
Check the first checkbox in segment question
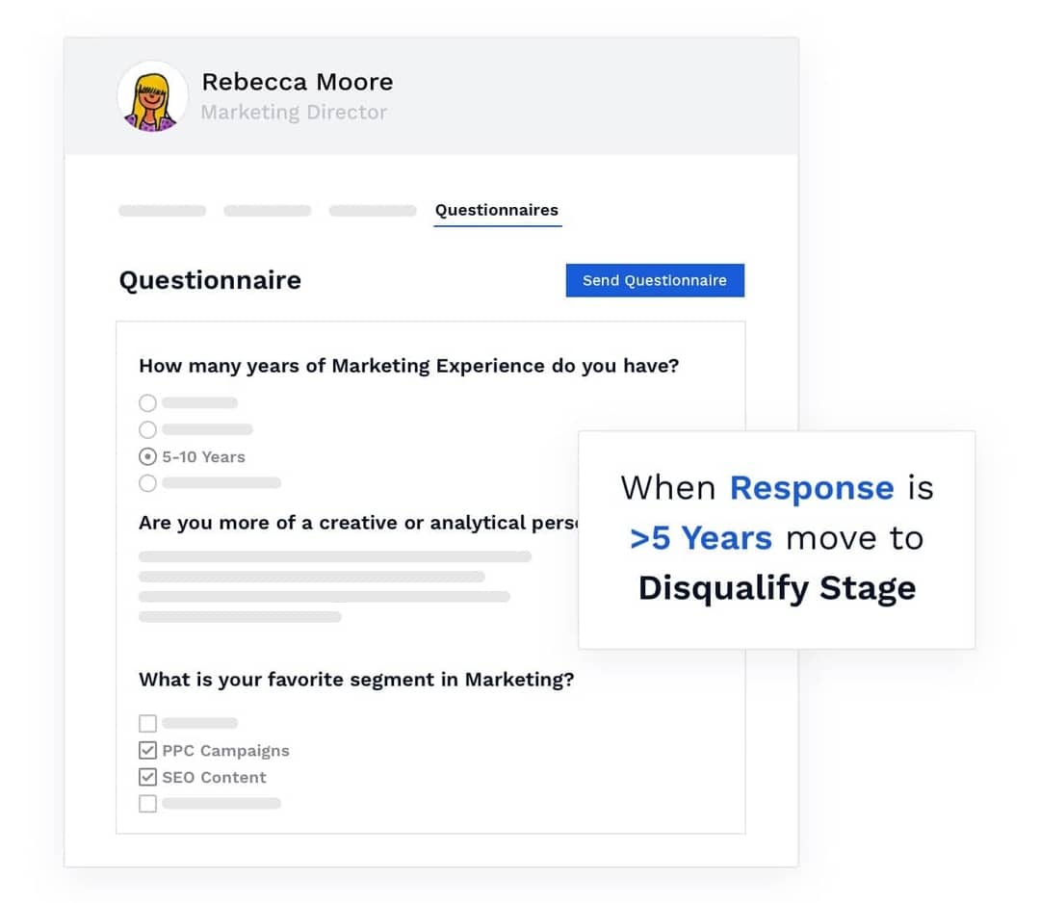(x=147, y=723)
